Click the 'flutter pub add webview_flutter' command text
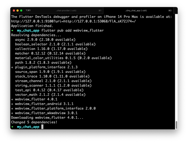 pyautogui.click(x=72, y=30)
